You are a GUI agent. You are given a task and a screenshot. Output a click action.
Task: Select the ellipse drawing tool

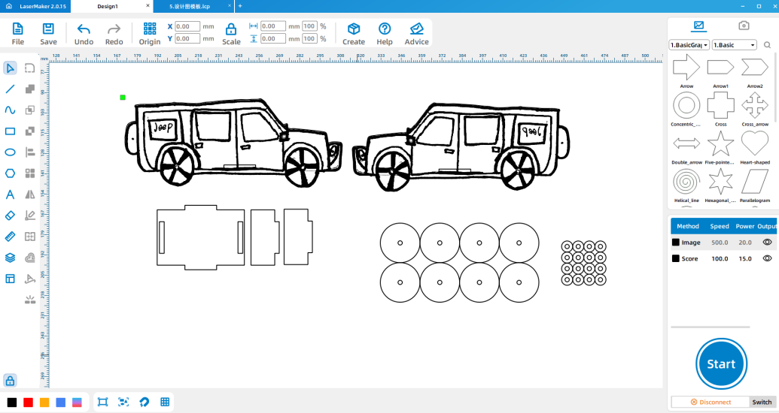(x=10, y=152)
